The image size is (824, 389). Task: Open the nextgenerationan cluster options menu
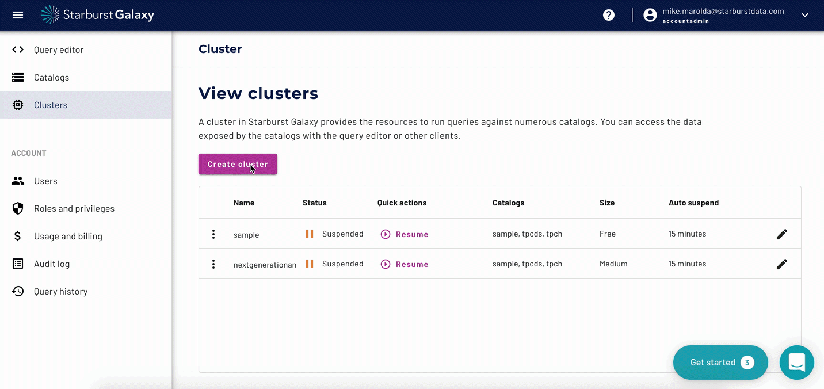pos(213,264)
